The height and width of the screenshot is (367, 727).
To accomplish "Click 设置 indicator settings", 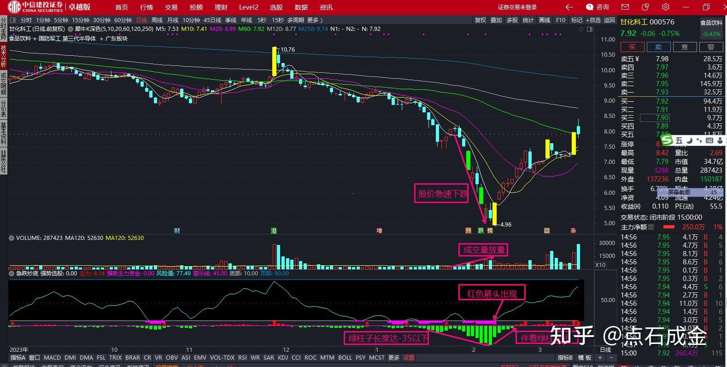I will point(409,358).
